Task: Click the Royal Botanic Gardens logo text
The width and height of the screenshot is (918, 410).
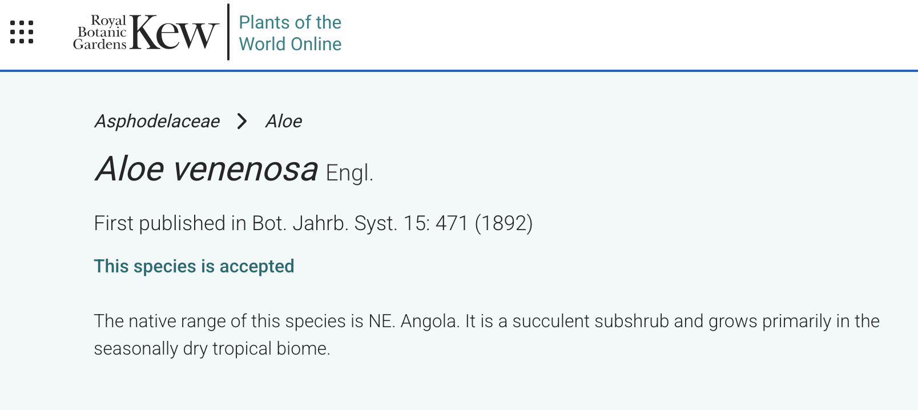Action: [x=100, y=33]
